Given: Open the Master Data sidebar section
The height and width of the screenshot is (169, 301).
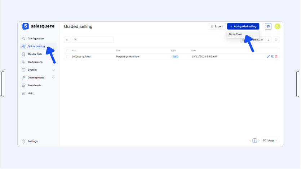Looking at the screenshot, I should tap(35, 54).
